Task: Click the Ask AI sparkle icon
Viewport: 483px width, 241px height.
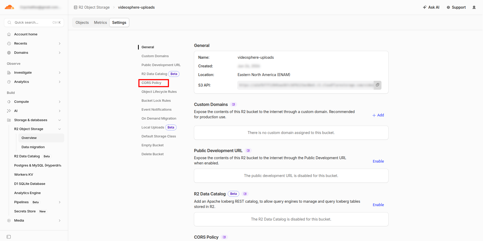Action: click(425, 7)
